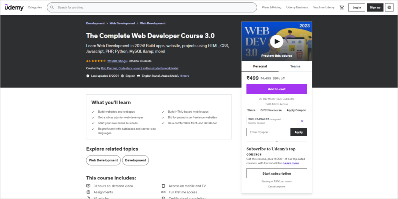This screenshot has width=398, height=199.
Task: Apply the entered coupon code
Action: click(299, 132)
